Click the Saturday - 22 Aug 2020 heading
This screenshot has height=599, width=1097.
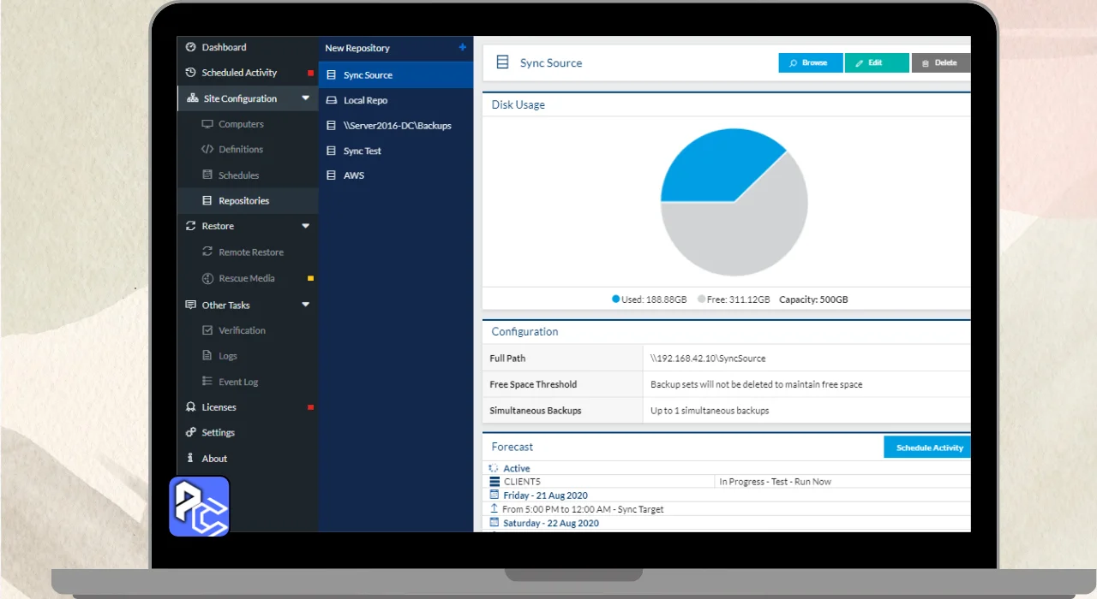(551, 523)
